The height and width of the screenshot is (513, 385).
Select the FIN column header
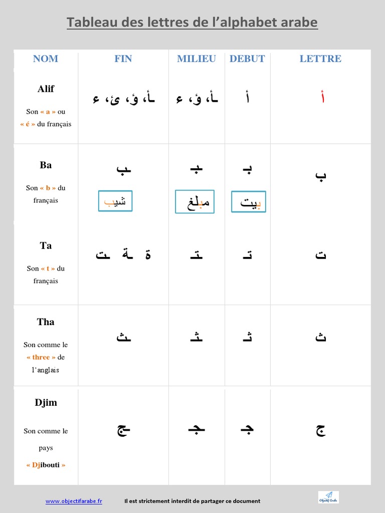[x=123, y=59]
